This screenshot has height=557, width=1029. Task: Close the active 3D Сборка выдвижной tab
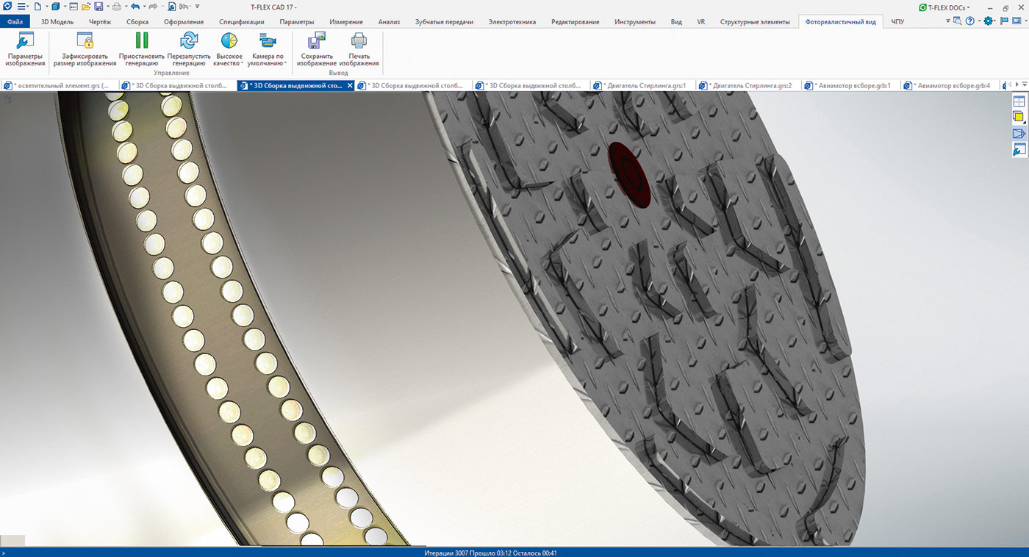click(x=350, y=85)
